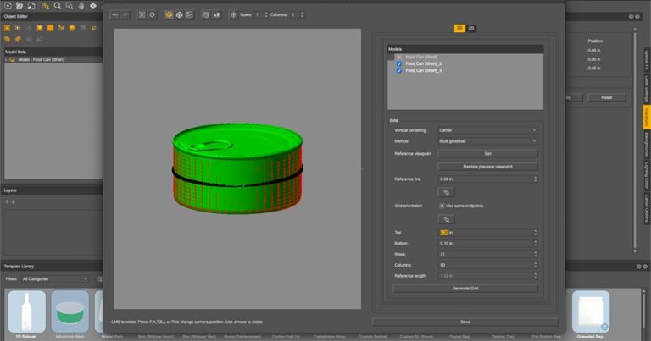Click the rotate/refresh view icon in dialog toolbar

153,14
